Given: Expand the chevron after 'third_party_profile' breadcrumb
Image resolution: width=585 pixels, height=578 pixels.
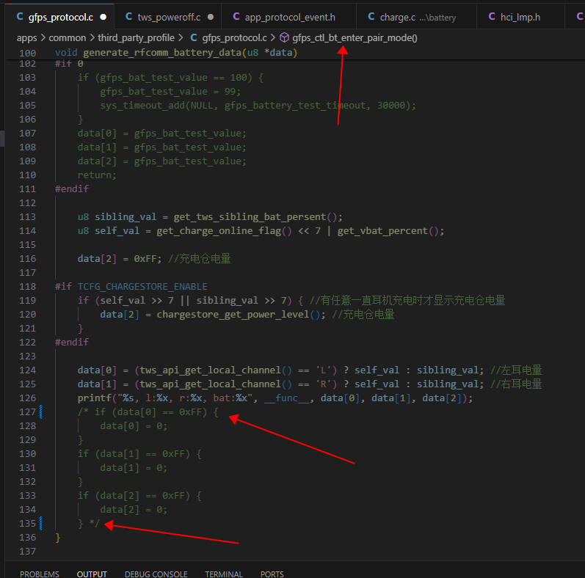Looking at the screenshot, I should point(181,38).
